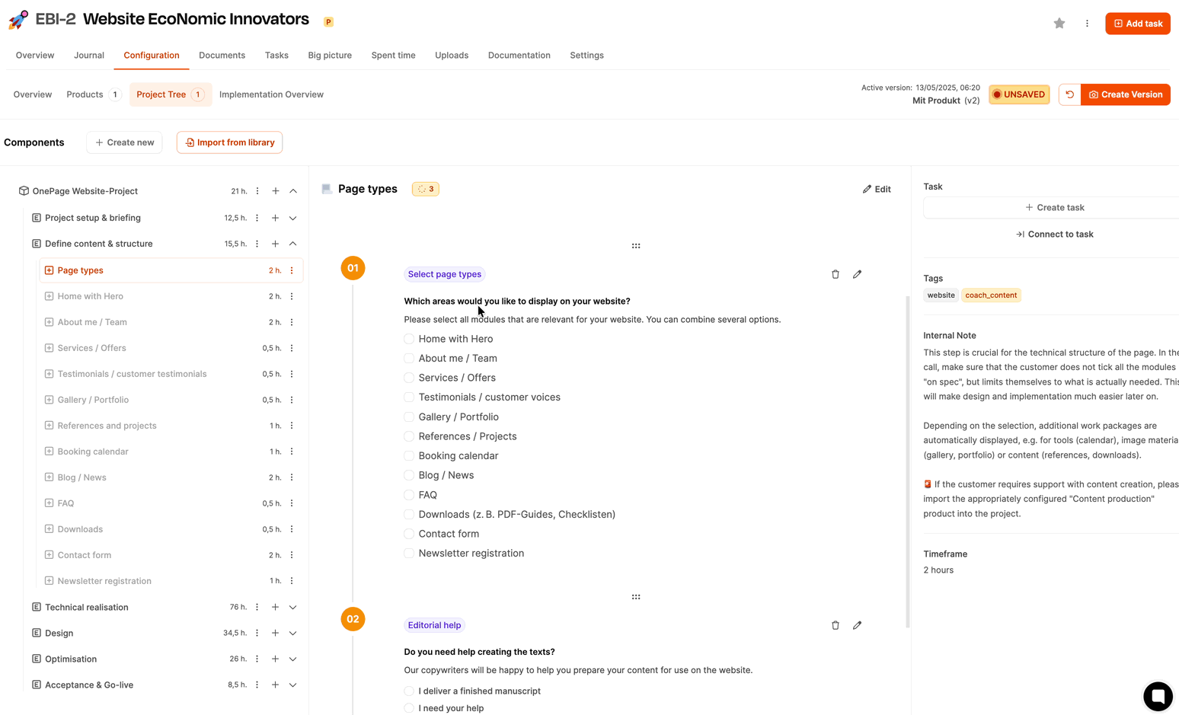Open the Implementation Overview sub-tab
Viewport: 1179px width, 715px height.
tap(271, 94)
